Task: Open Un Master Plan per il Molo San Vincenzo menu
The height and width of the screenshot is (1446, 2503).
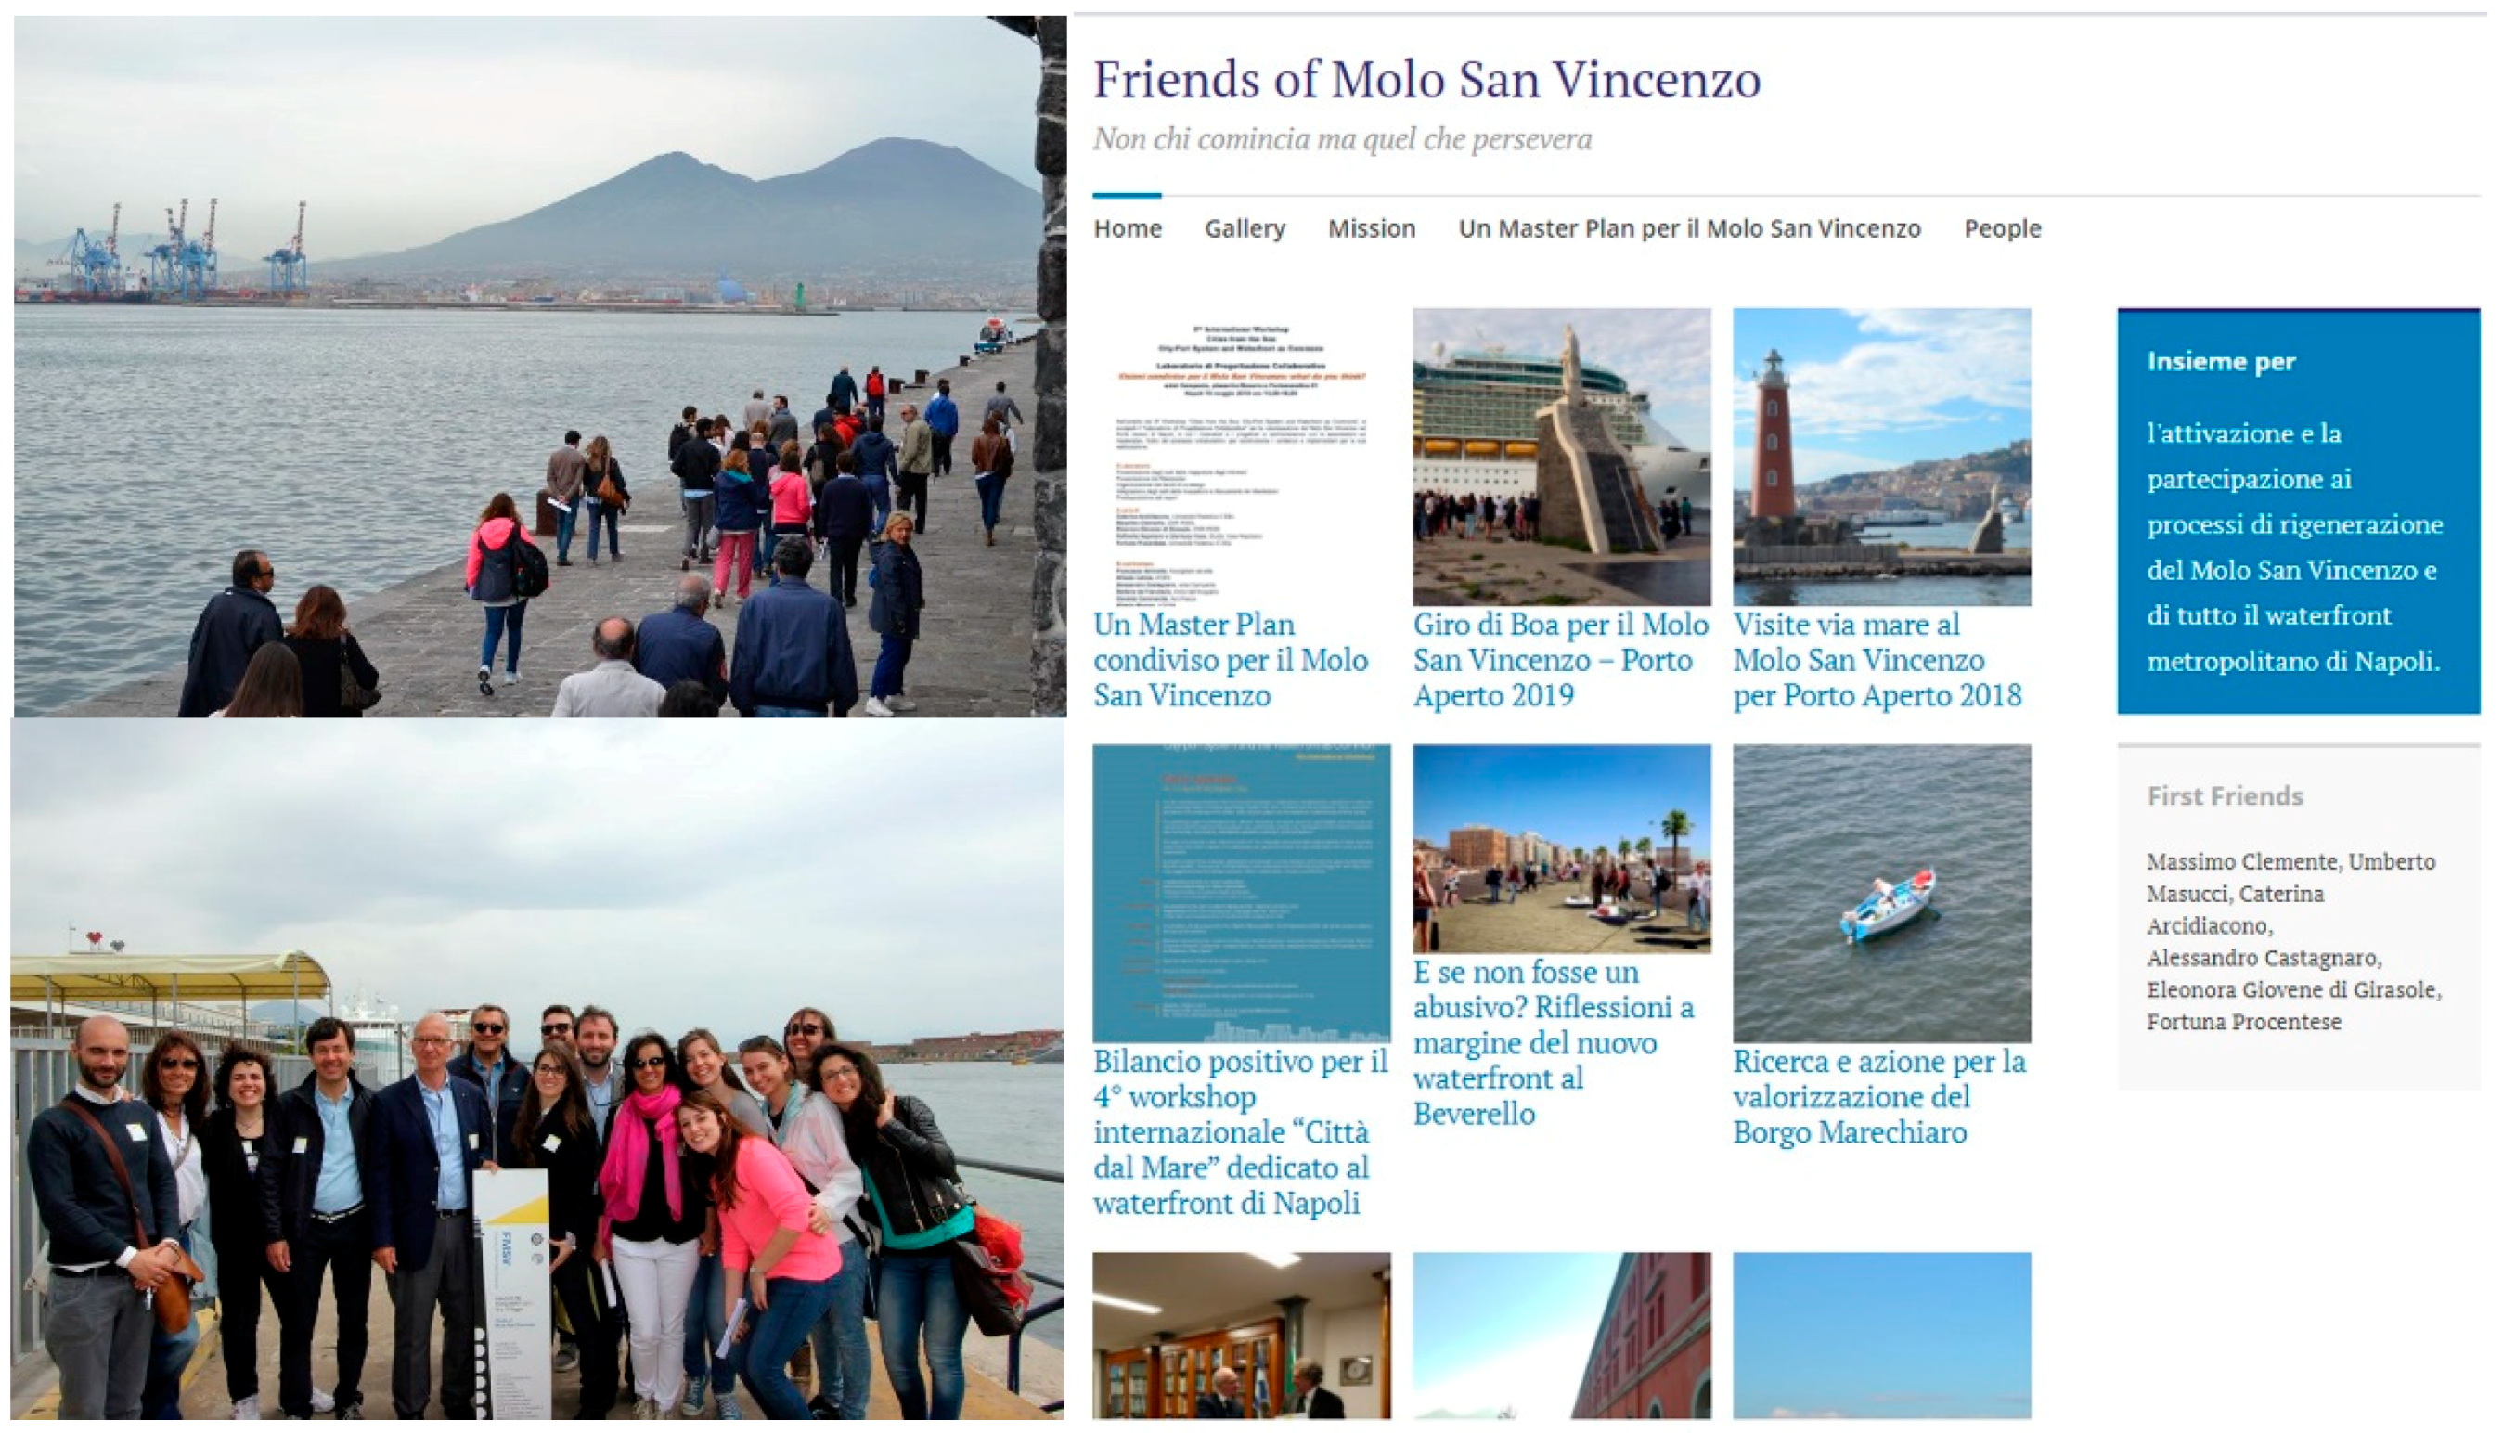Action: point(1689,228)
